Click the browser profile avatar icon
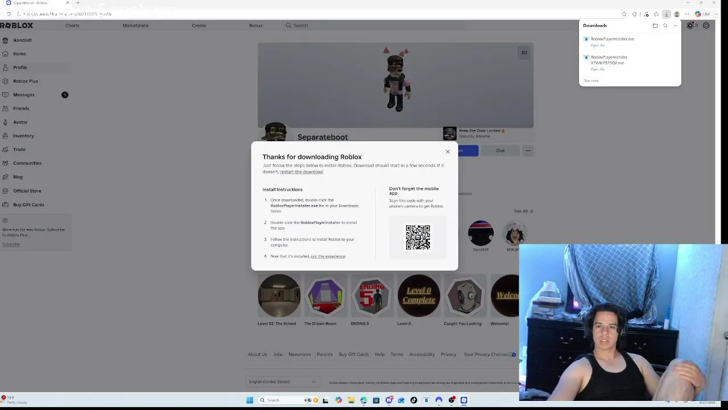The width and height of the screenshot is (728, 410). [x=676, y=14]
